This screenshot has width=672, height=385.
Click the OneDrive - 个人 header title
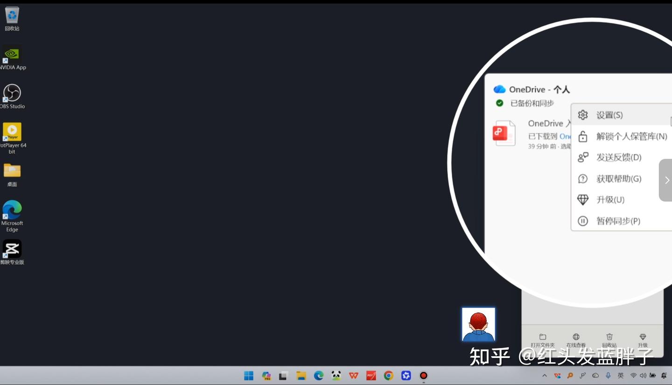pyautogui.click(x=539, y=89)
